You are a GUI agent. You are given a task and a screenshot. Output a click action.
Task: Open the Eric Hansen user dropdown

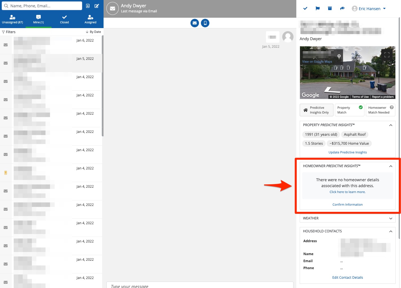point(369,9)
